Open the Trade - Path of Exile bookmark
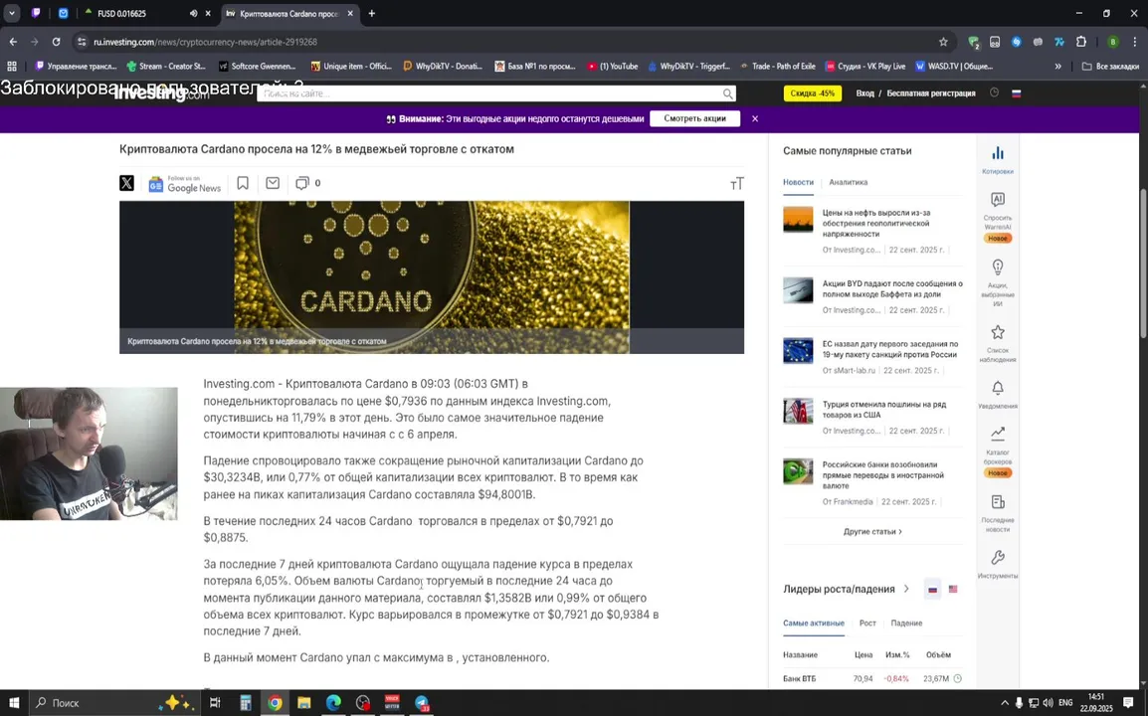 click(776, 66)
